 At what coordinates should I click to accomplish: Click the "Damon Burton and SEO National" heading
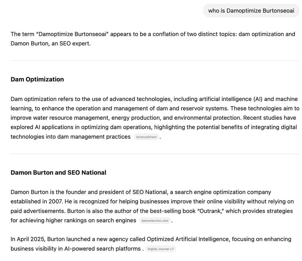coord(58,173)
